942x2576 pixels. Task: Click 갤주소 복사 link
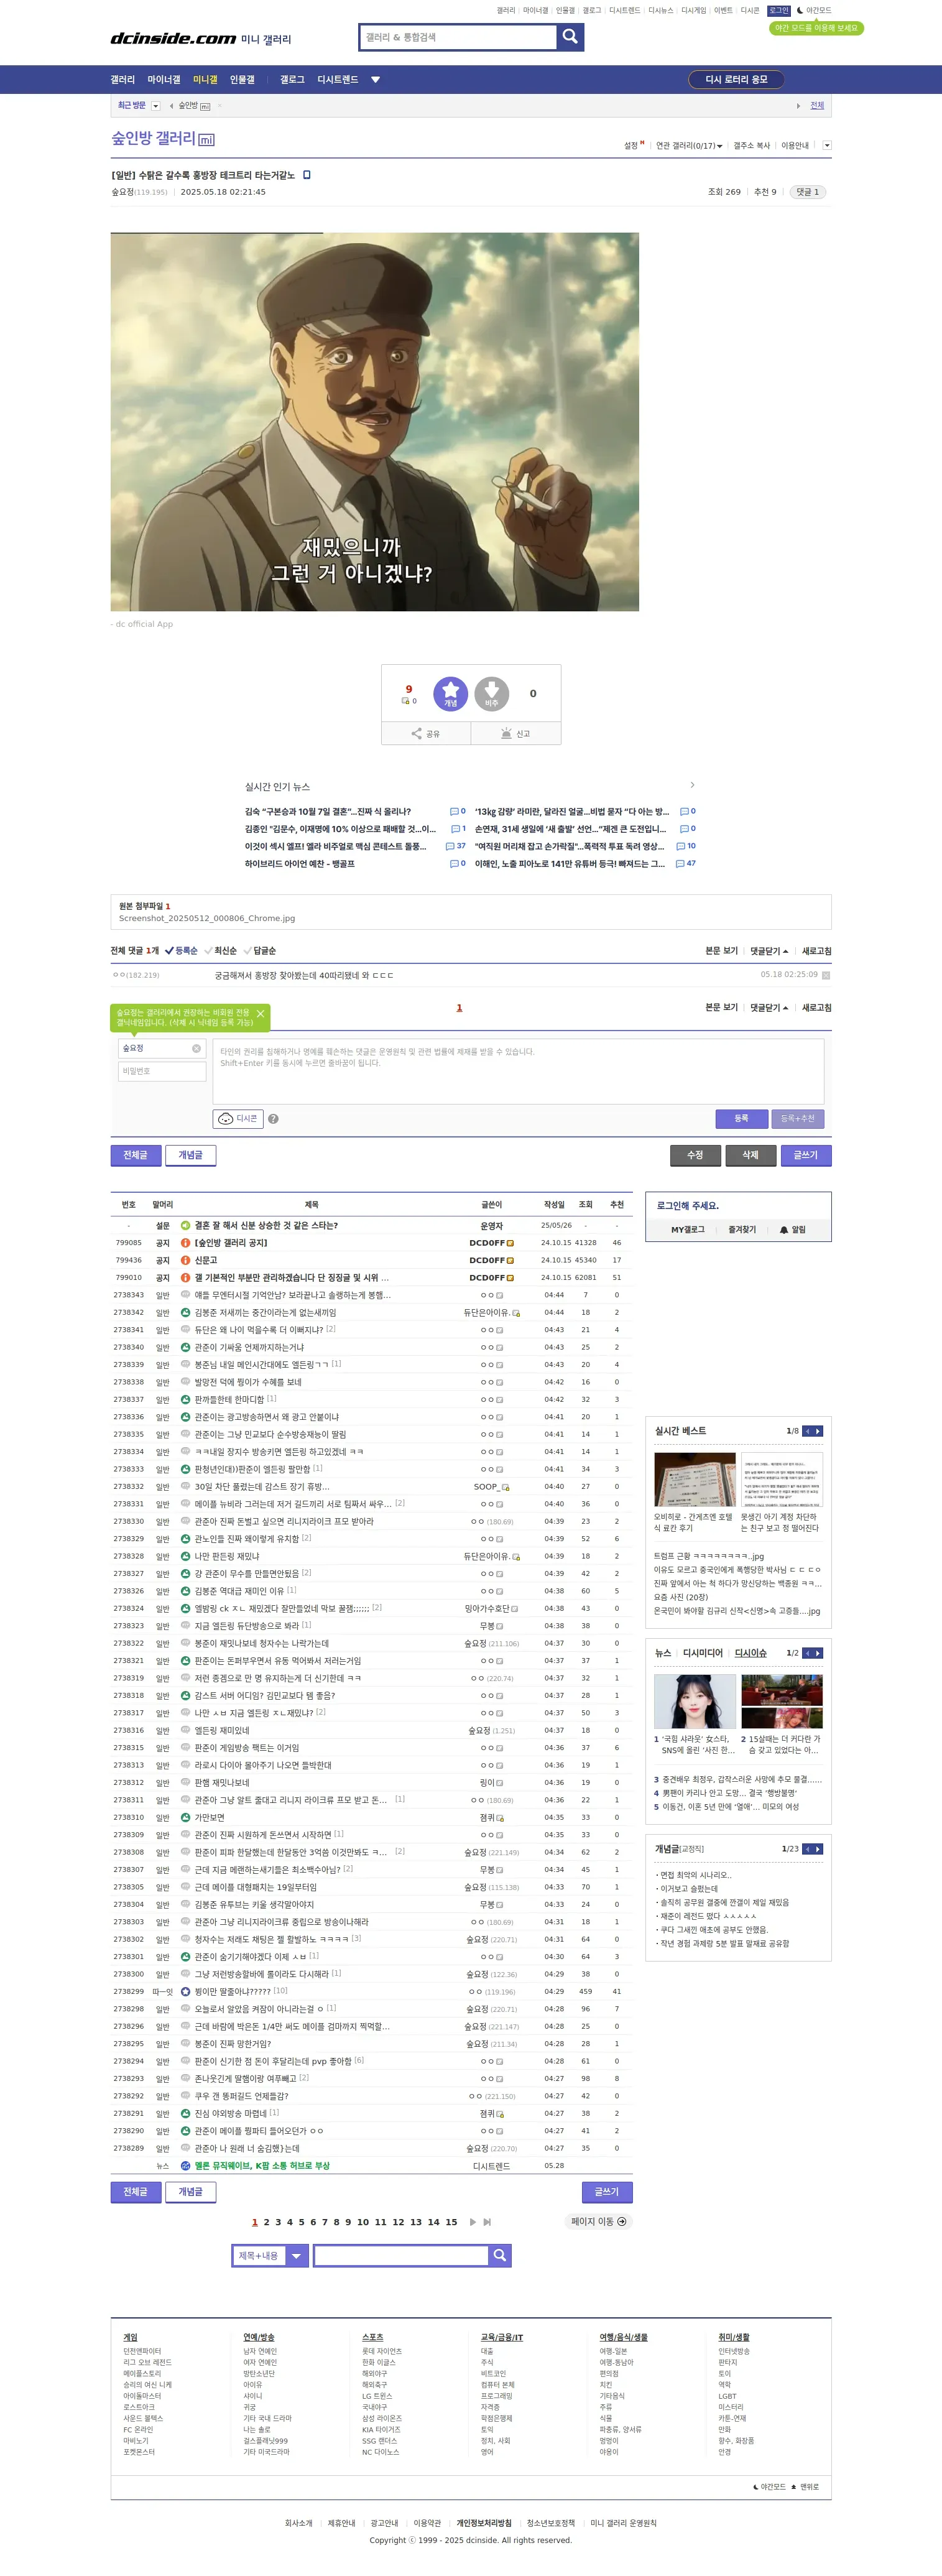[x=752, y=146]
